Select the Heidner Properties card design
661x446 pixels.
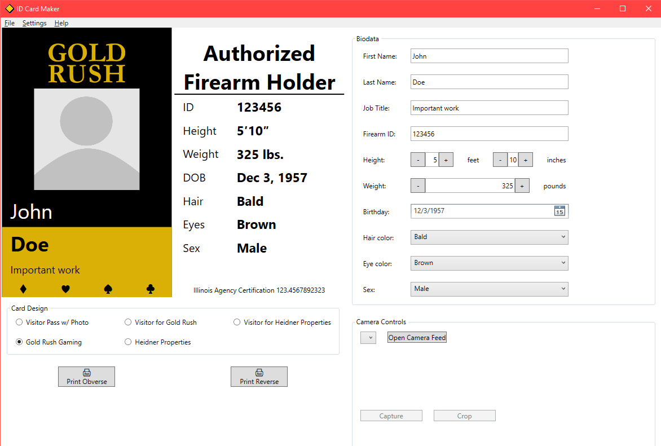point(128,342)
